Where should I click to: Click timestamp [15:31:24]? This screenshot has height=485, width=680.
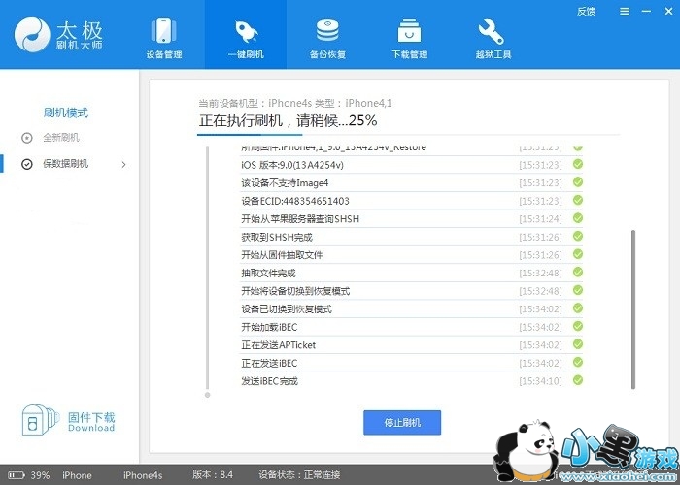(x=540, y=219)
